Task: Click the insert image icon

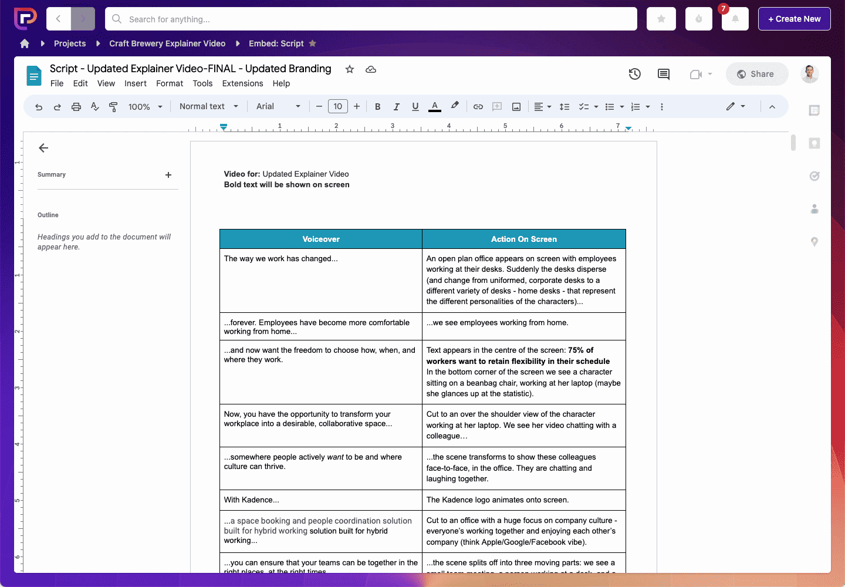Action: [x=516, y=107]
